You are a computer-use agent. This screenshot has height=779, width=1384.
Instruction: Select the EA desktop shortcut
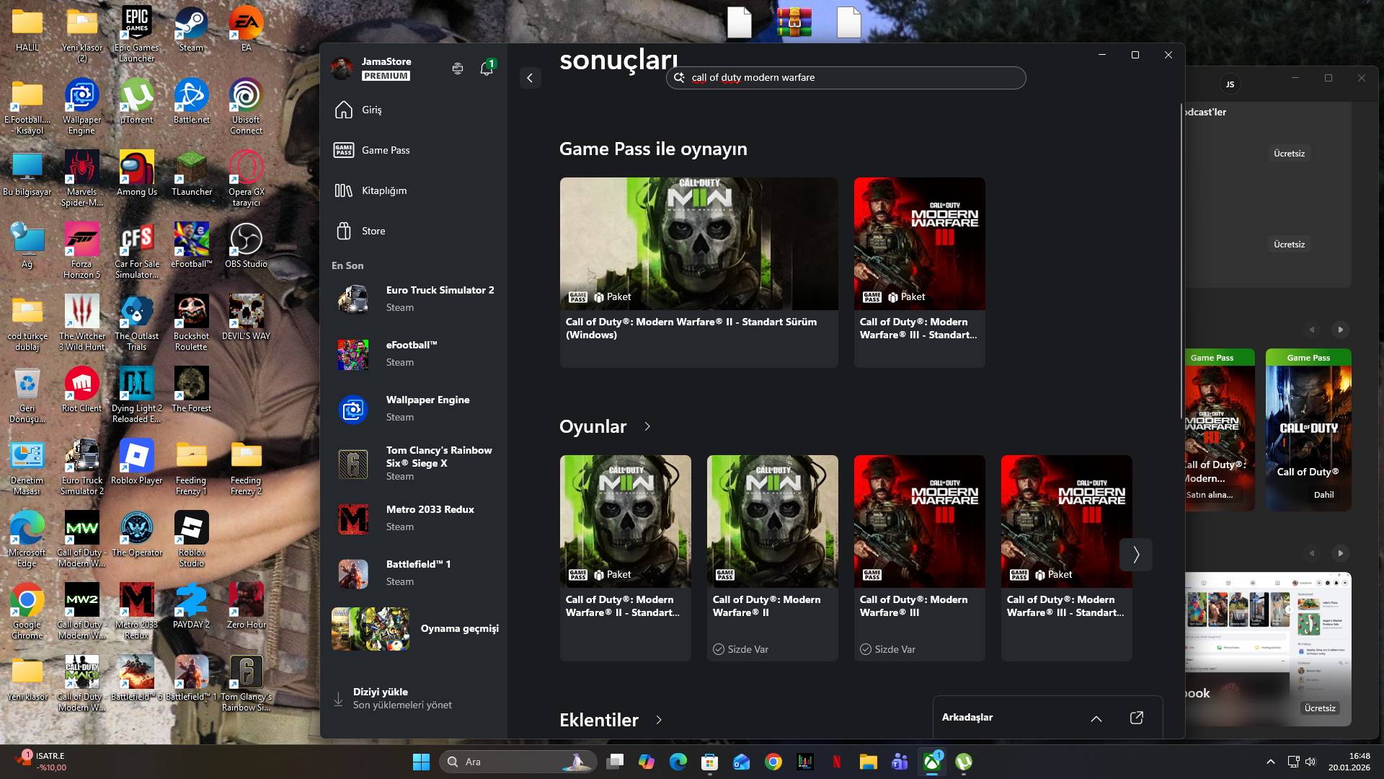point(246,29)
